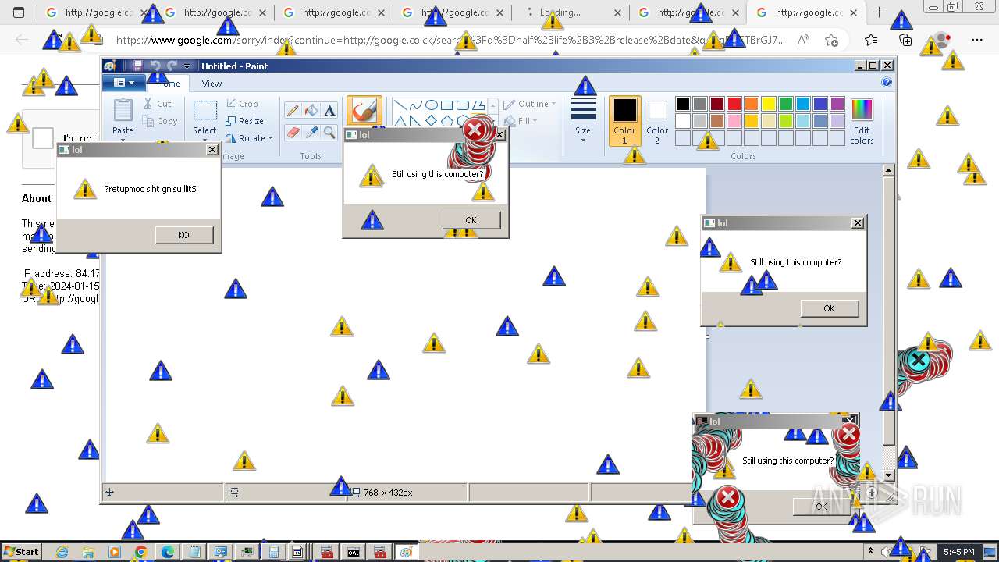The height and width of the screenshot is (562, 999).
Task: Choose the yellow color swatch
Action: (x=769, y=104)
